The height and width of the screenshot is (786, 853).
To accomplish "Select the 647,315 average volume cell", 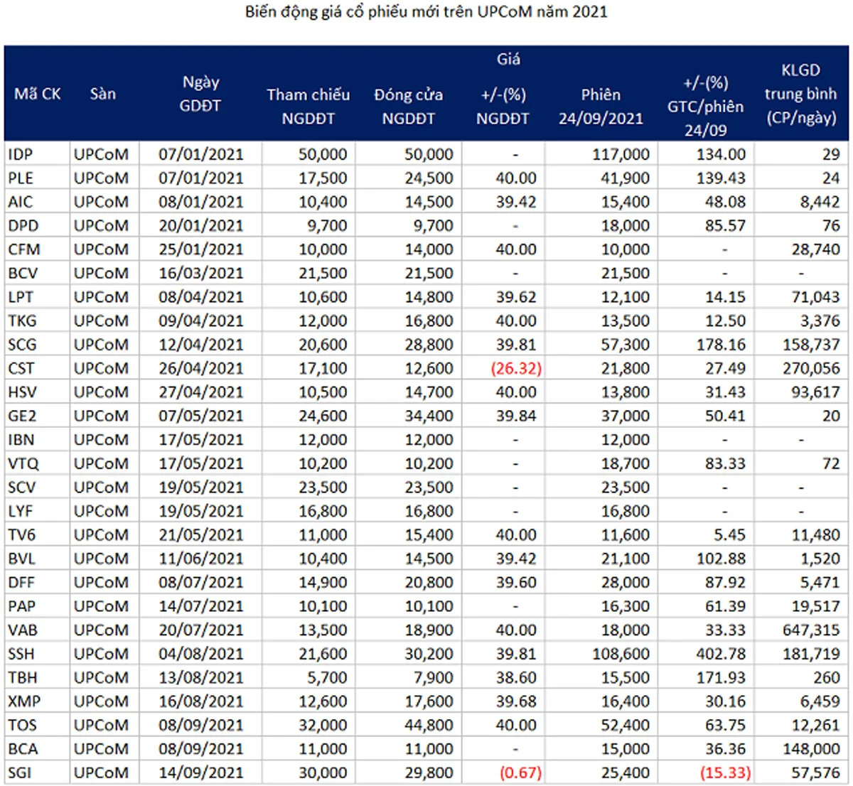I will (x=809, y=630).
